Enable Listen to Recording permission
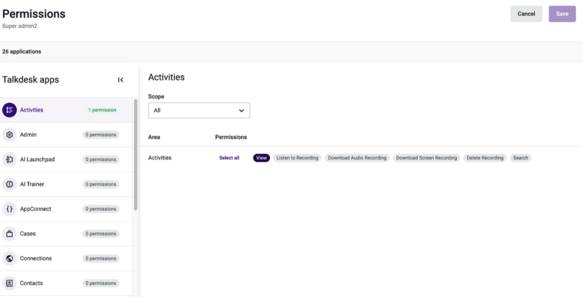 297,158
